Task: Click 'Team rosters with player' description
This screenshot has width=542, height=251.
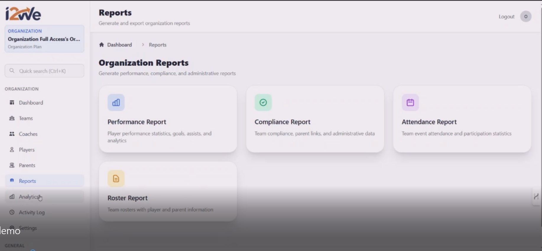Action: click(160, 210)
